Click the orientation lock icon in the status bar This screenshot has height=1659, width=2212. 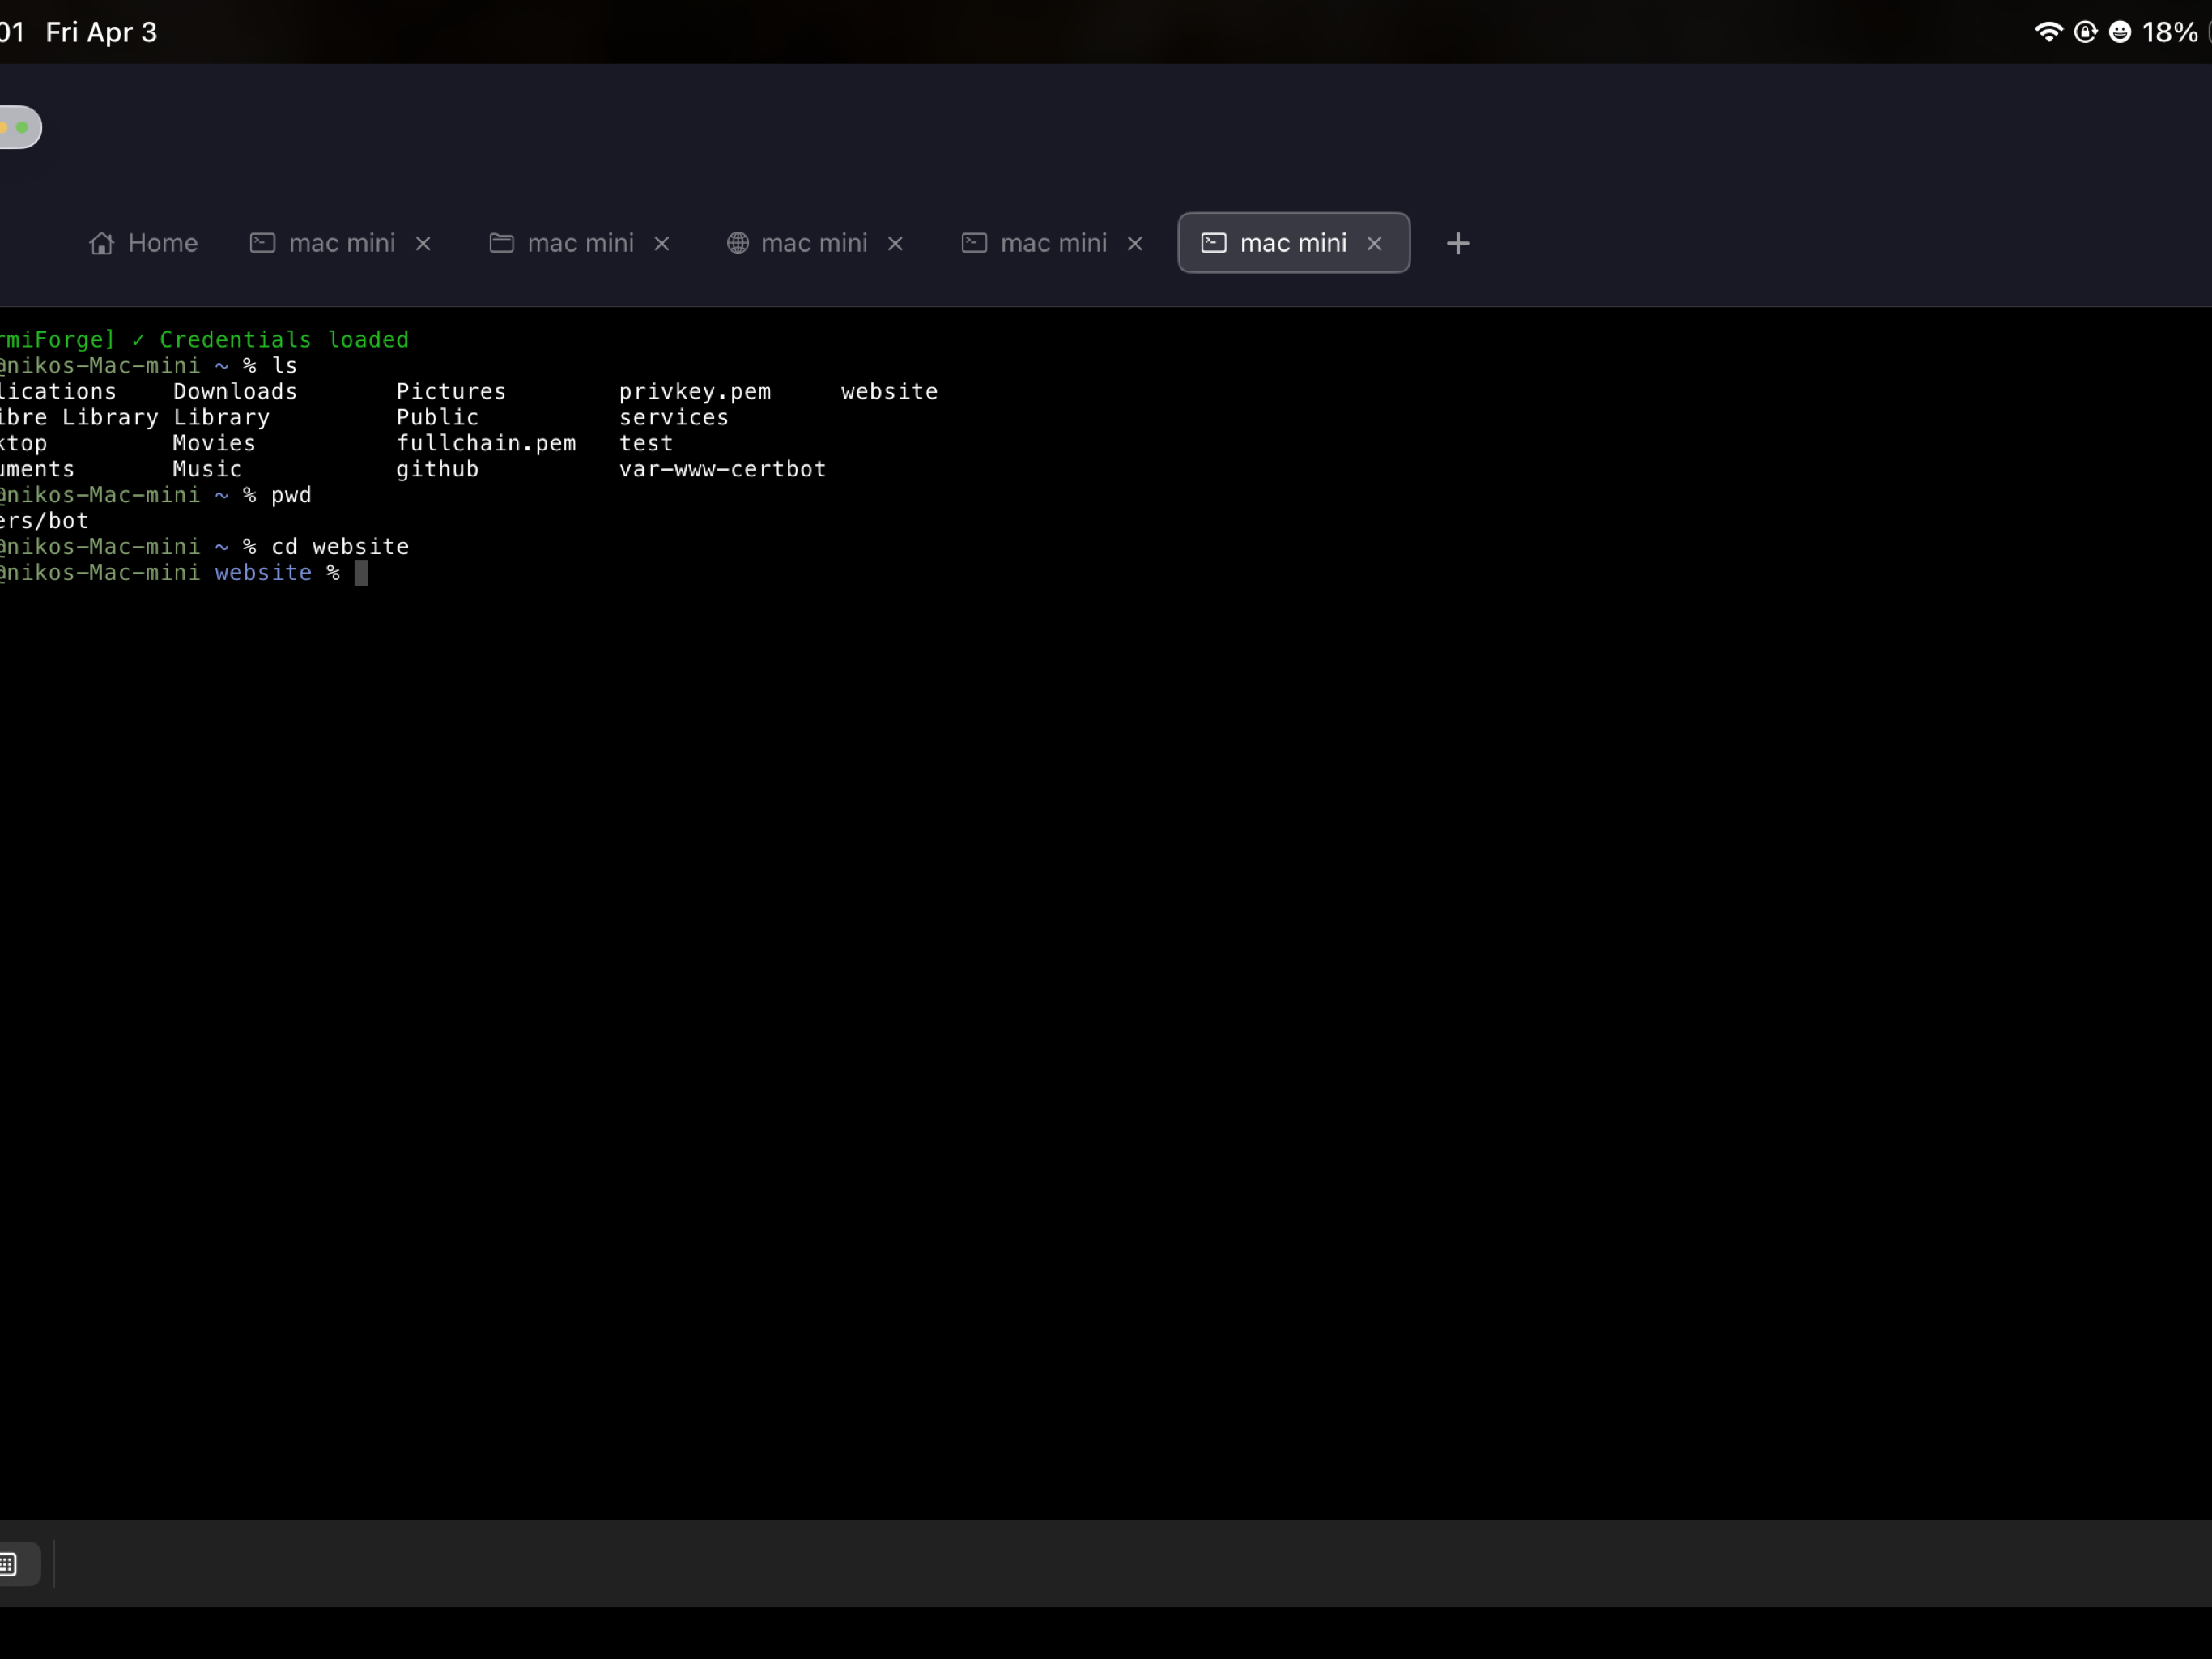point(2084,31)
